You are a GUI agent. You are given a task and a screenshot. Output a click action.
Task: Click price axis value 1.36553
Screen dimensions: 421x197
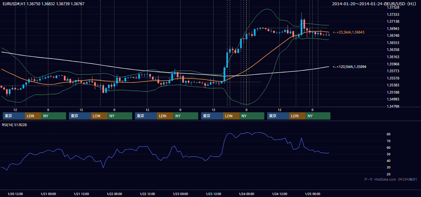tap(393, 43)
